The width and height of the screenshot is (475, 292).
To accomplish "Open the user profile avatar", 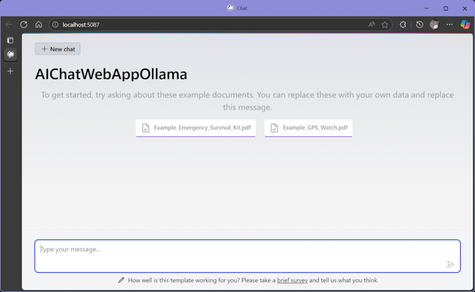I will pyautogui.click(x=434, y=25).
